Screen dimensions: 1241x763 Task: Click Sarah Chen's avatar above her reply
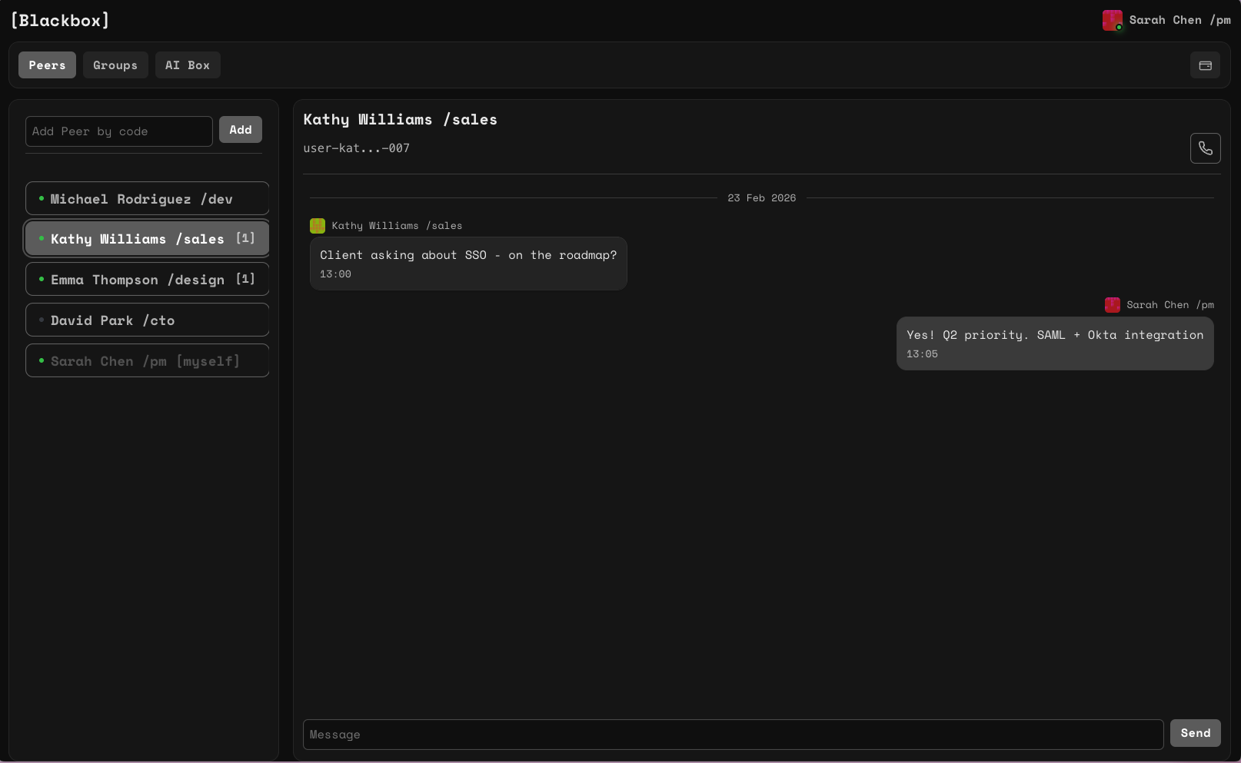point(1112,305)
